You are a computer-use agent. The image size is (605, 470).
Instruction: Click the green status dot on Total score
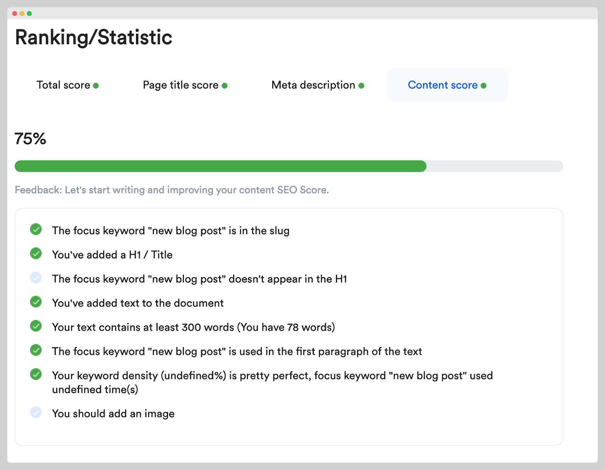click(x=96, y=86)
